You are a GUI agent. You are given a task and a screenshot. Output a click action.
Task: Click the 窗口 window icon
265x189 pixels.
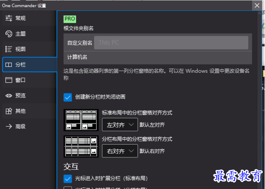[9, 80]
